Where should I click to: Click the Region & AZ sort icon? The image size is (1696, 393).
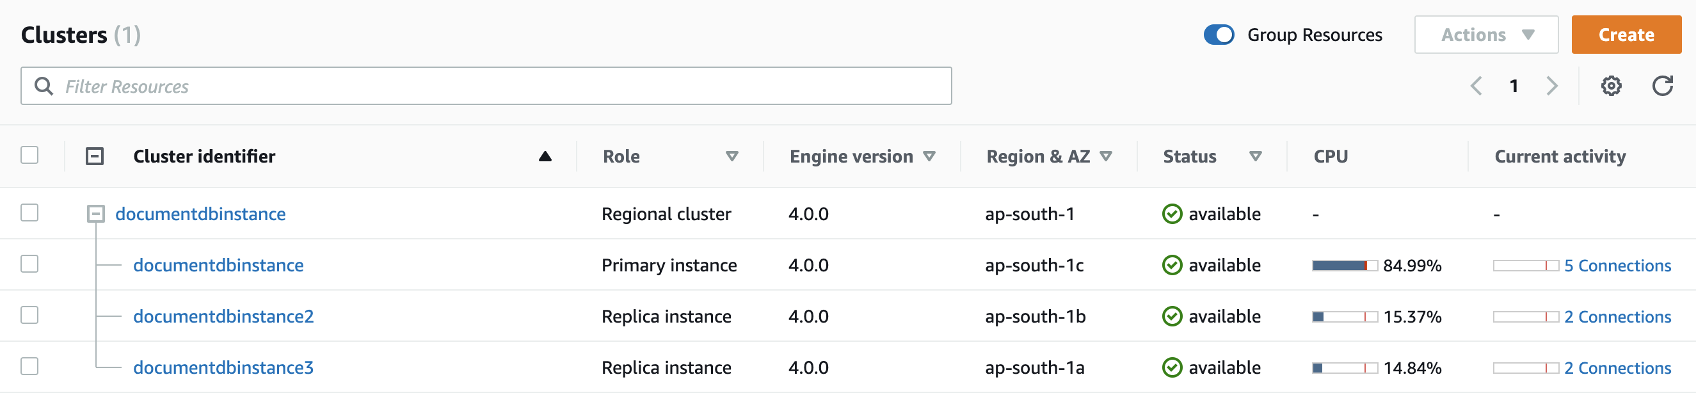[x=1106, y=157]
